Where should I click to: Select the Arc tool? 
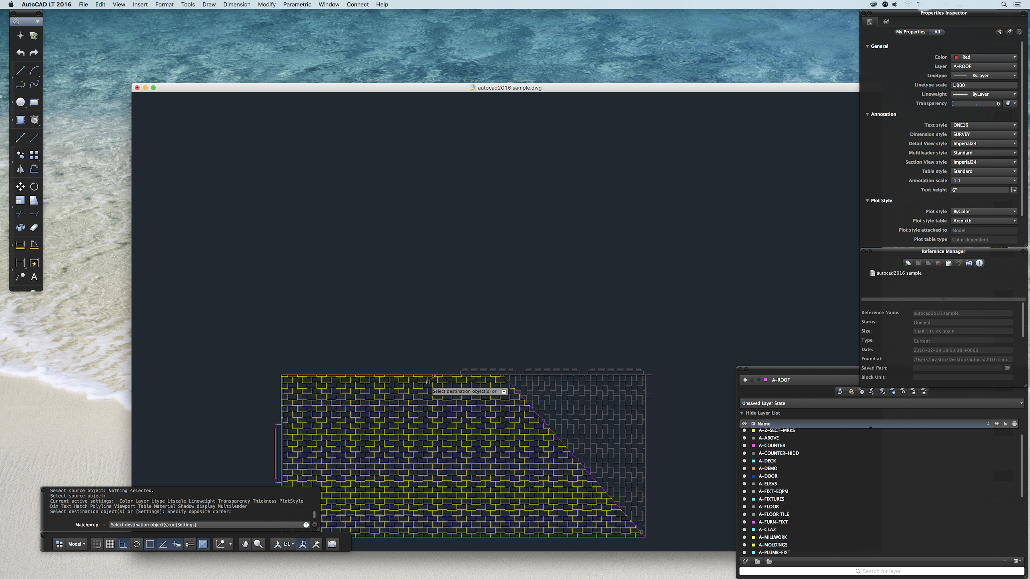click(x=34, y=71)
